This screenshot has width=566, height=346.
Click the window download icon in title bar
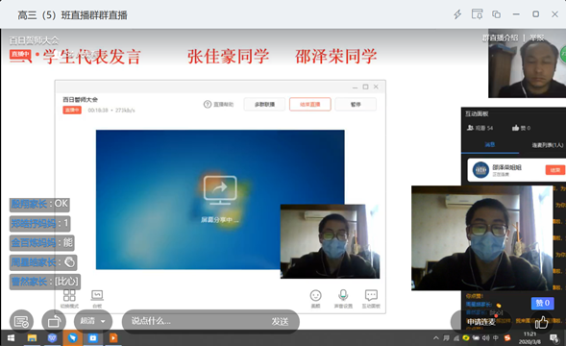[x=478, y=14]
